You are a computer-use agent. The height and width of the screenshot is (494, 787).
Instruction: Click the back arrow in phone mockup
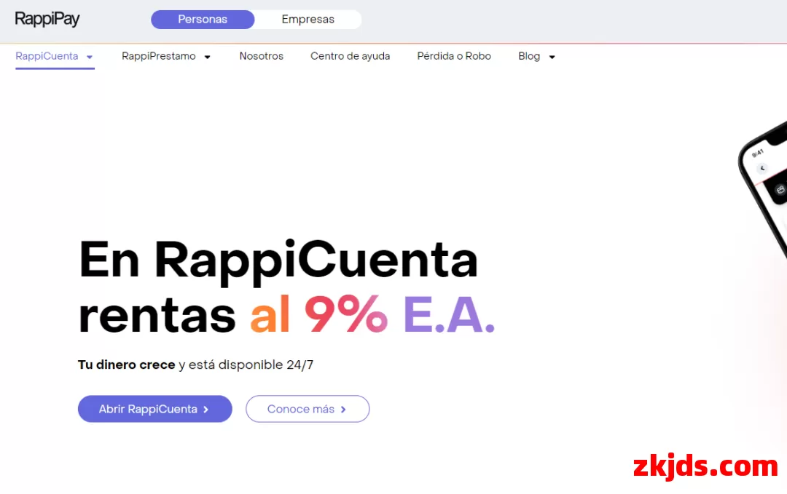click(762, 168)
